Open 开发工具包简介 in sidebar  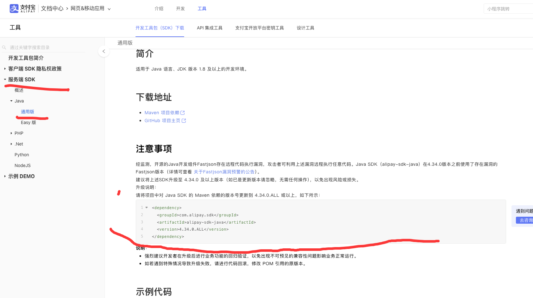click(26, 58)
